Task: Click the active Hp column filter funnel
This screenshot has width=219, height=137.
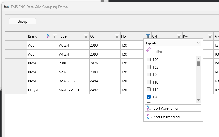Action: click(x=148, y=36)
